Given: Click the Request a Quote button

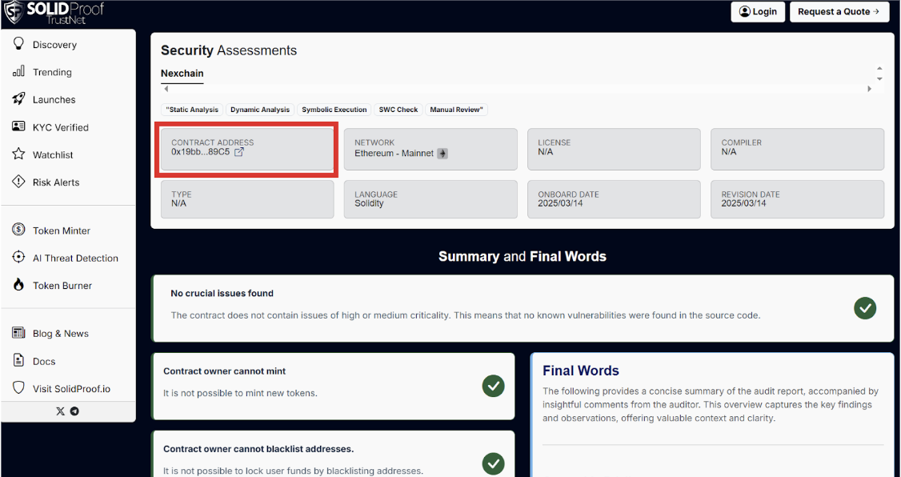Looking at the screenshot, I should 839,12.
